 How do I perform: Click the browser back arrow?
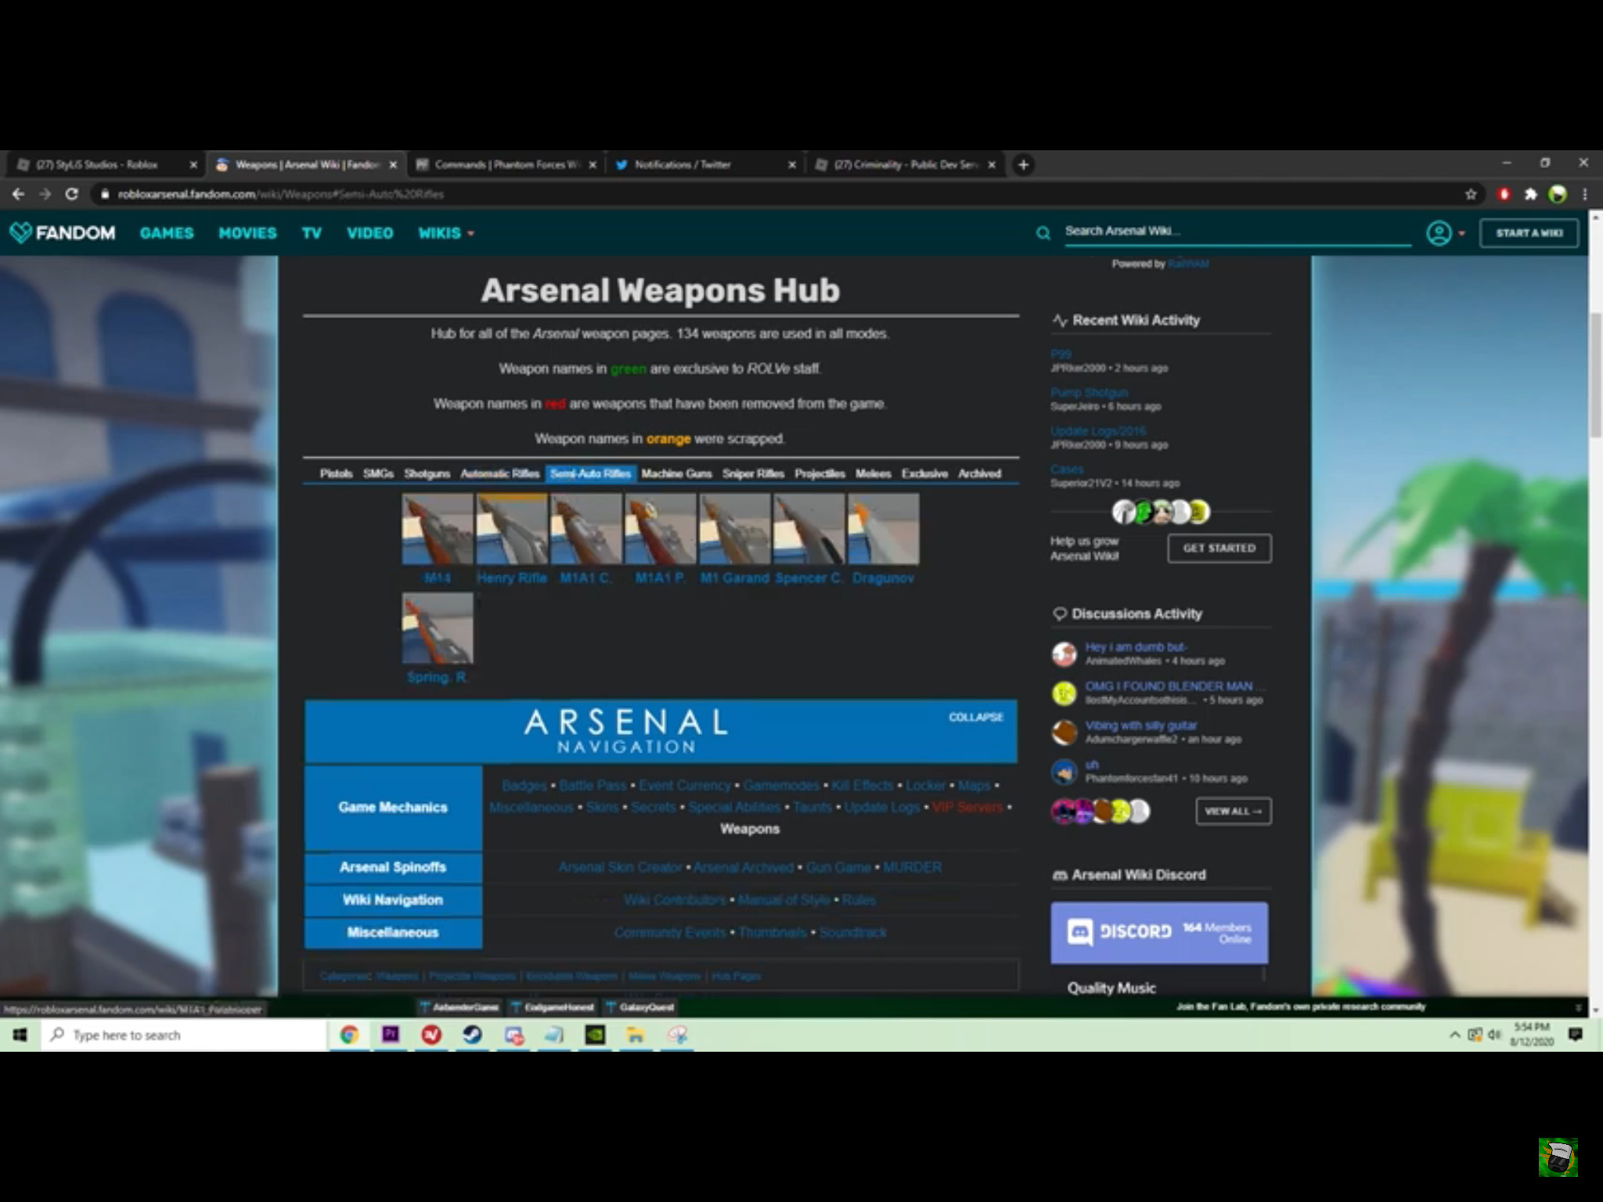pyautogui.click(x=19, y=194)
